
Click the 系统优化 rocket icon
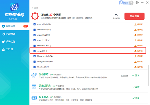click(x=3, y=42)
